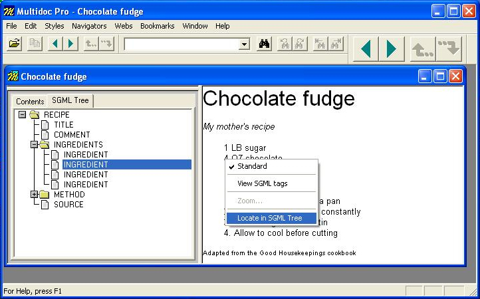
Task: Switch to the Contents tab
Action: coord(30,101)
